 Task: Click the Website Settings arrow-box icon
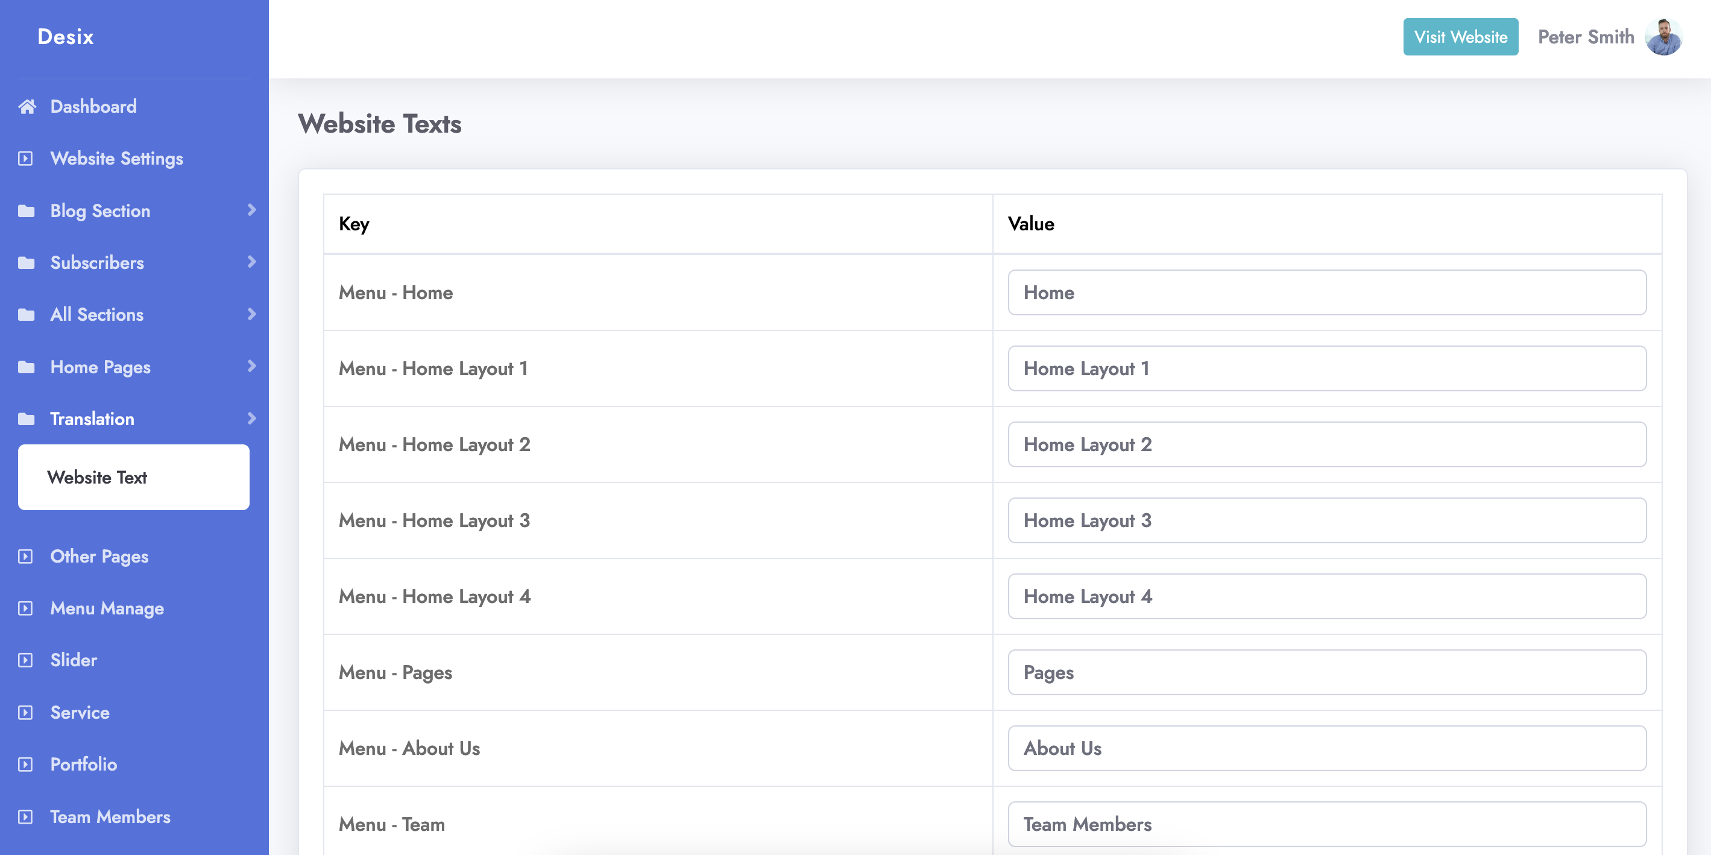tap(25, 158)
